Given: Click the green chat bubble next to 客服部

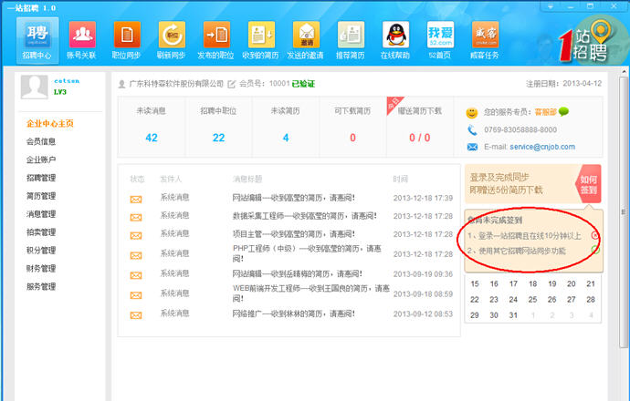Looking at the screenshot, I should click(x=563, y=111).
